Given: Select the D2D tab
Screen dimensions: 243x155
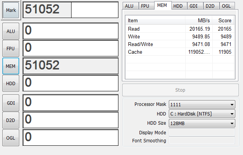Looking at the screenshot, I should click(x=211, y=6).
